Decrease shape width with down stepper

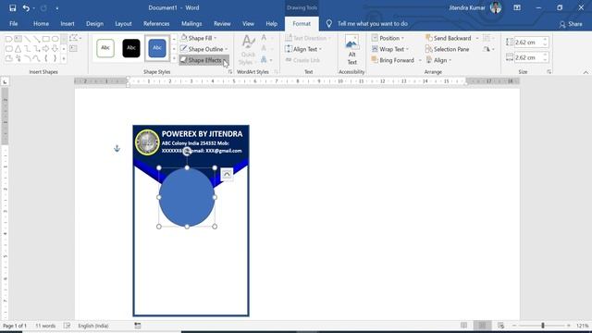(545, 60)
